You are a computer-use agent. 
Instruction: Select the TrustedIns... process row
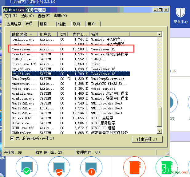point(71,54)
